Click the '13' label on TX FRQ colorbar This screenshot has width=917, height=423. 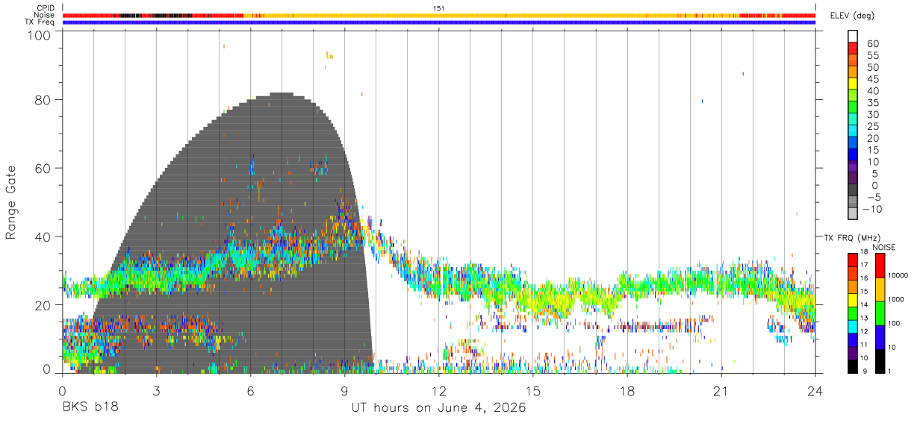865,318
